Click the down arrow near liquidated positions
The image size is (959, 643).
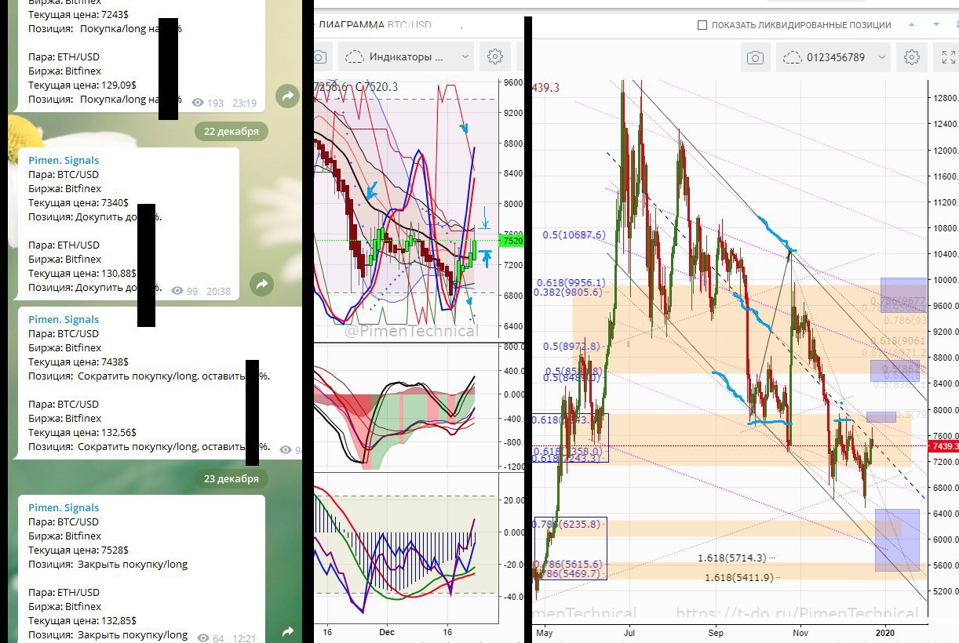937,24
